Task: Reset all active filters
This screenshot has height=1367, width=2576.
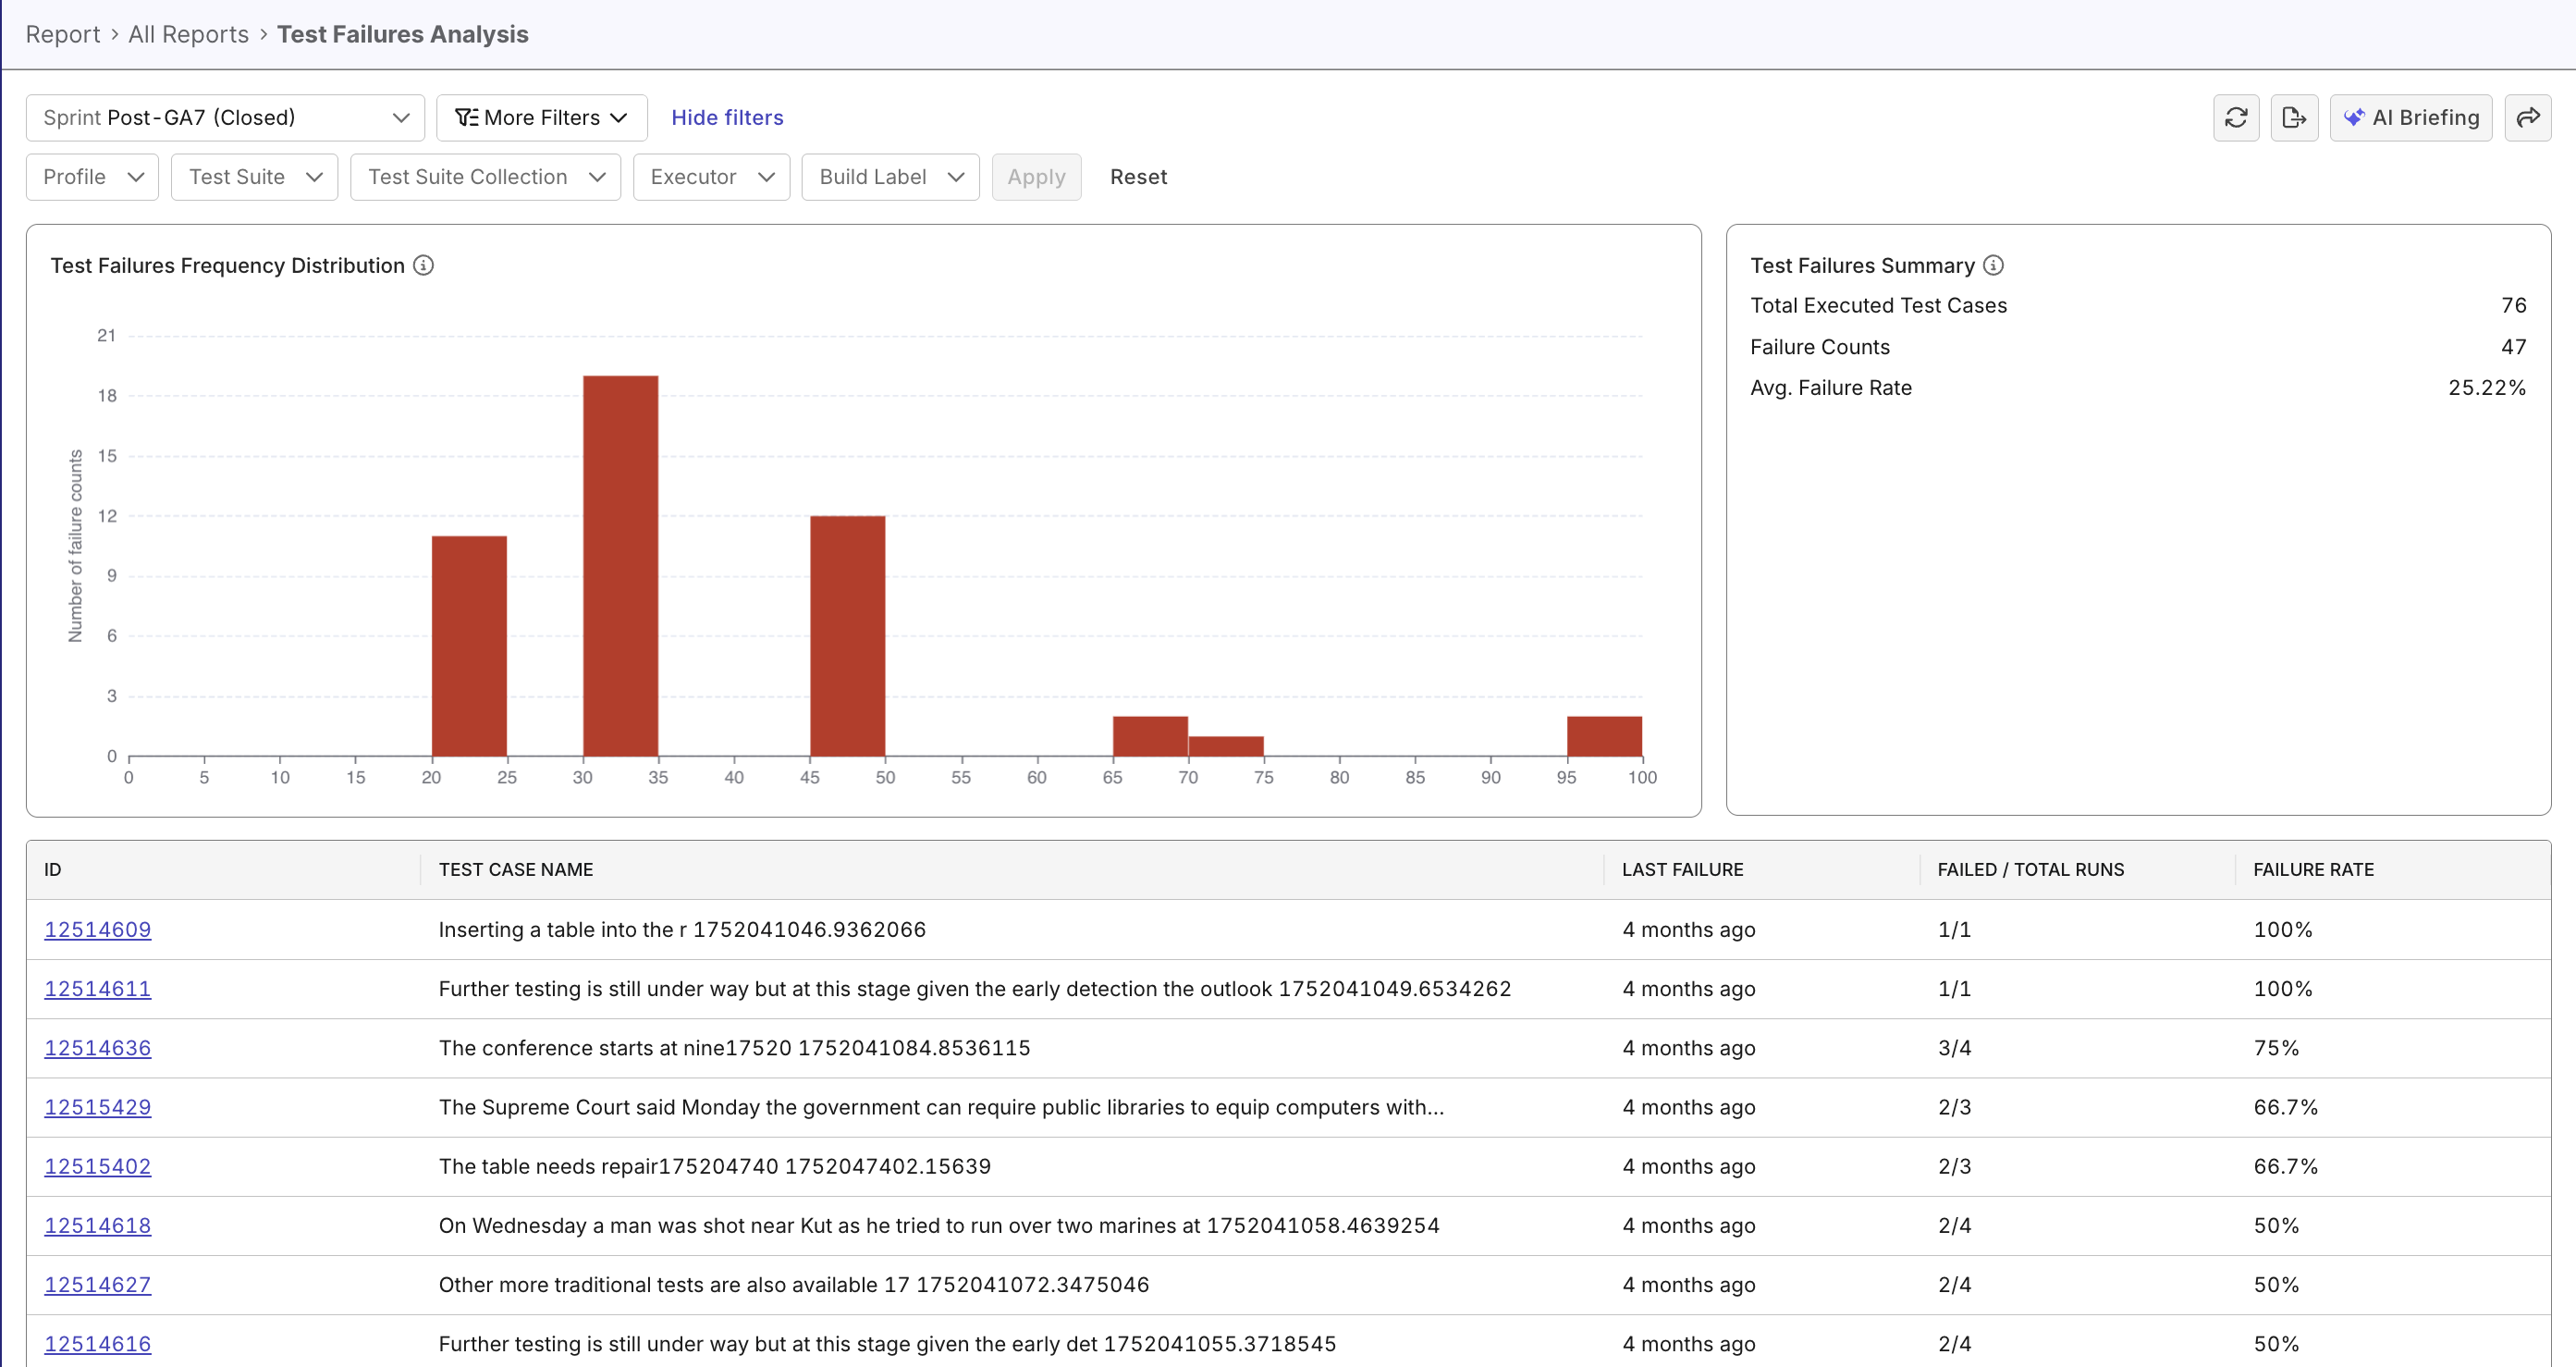Action: coord(1139,176)
